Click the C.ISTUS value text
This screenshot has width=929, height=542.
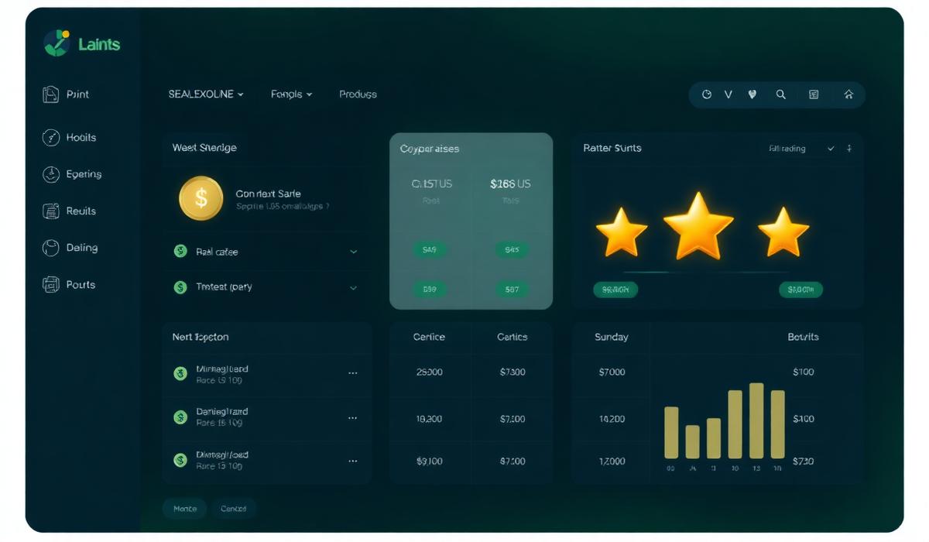(432, 184)
